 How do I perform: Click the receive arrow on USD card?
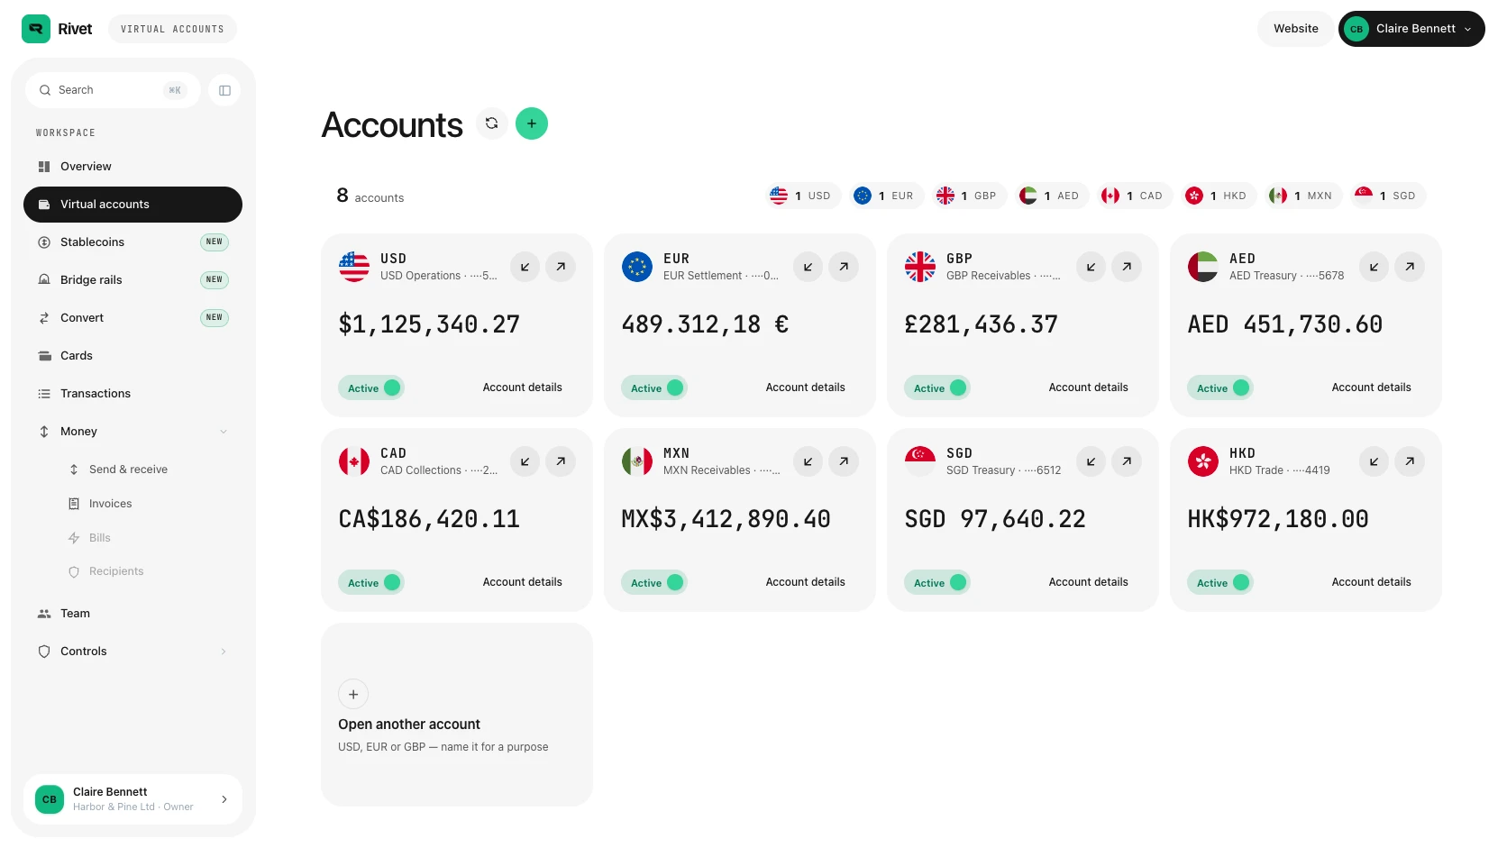pos(525,267)
